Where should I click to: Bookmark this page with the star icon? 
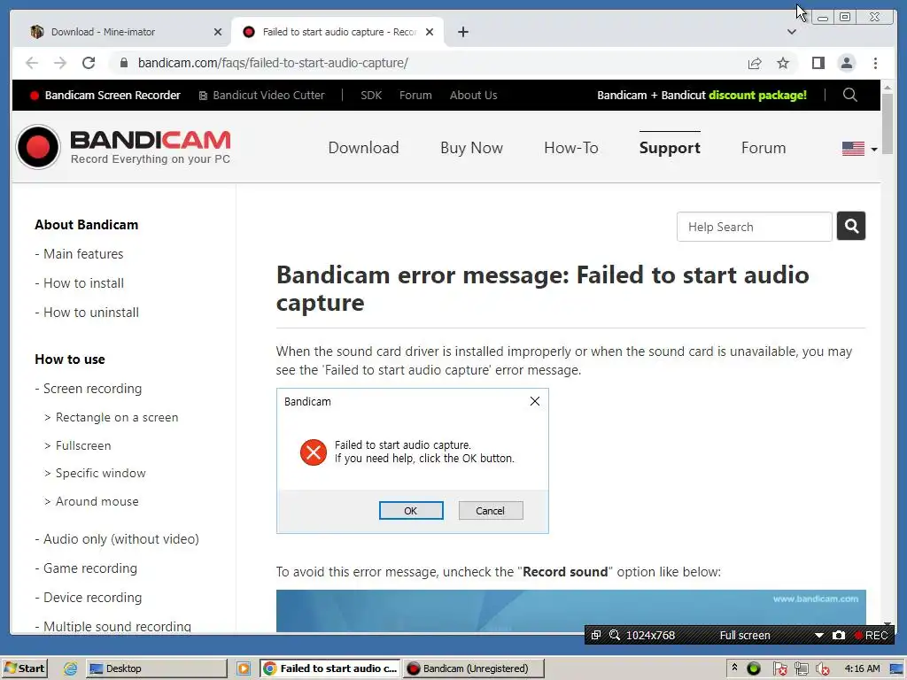(x=783, y=63)
